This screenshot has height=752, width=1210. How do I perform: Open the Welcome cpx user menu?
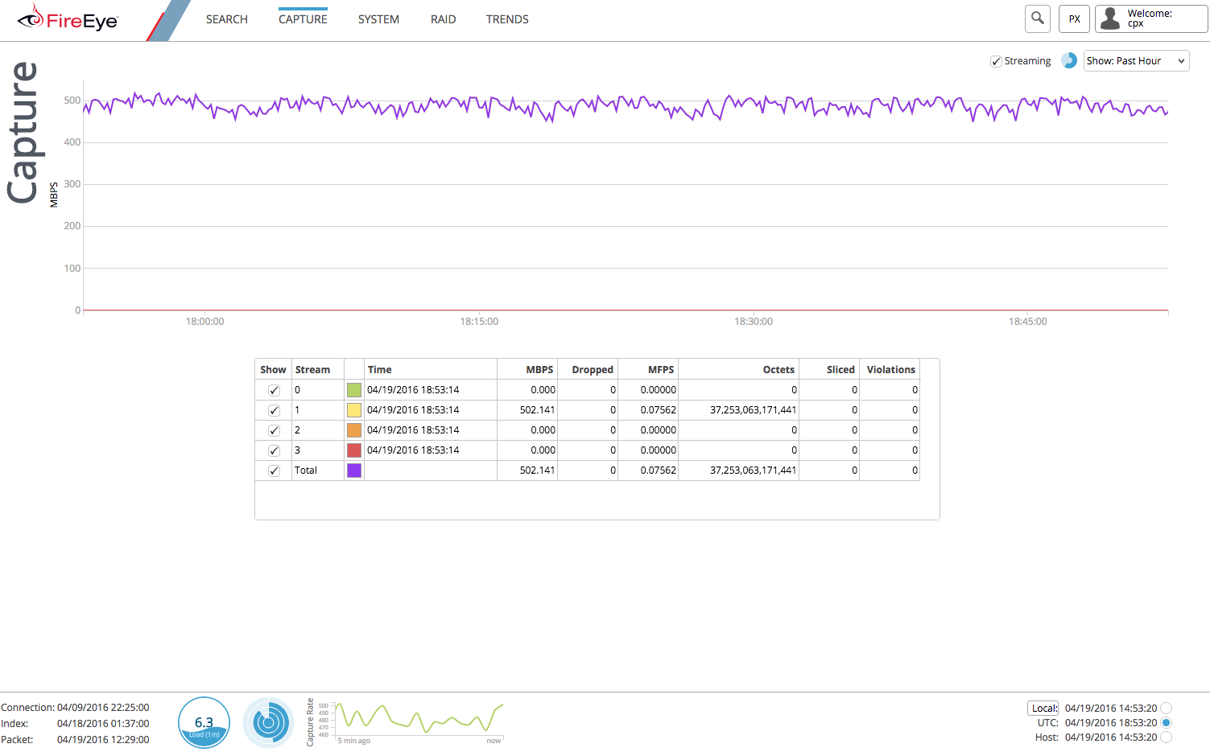(x=1151, y=18)
